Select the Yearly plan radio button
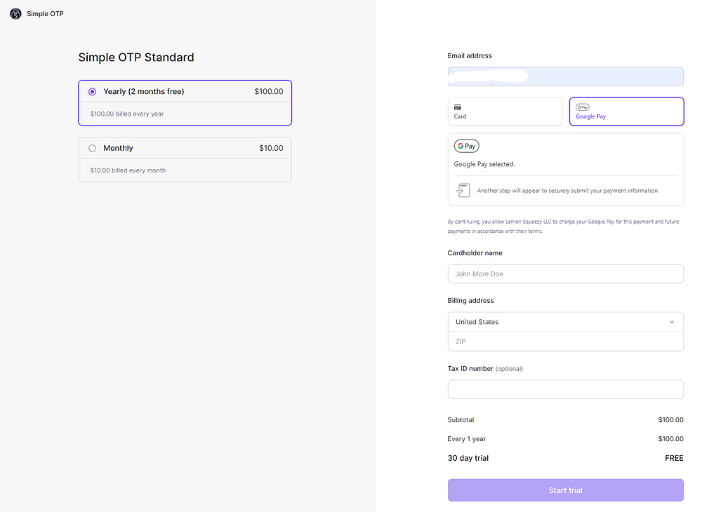This screenshot has height=512, width=702. 93,92
